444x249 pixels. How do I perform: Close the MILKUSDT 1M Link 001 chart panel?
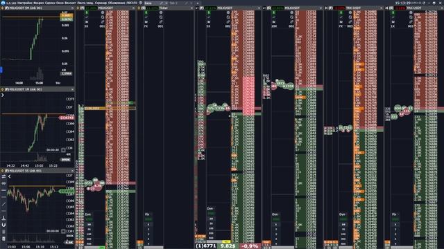click(72, 89)
